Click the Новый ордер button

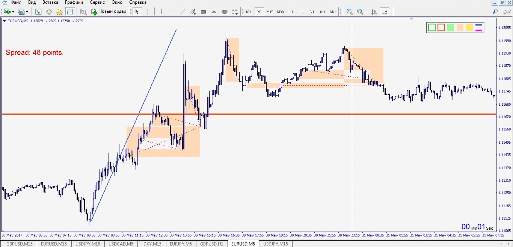coord(109,12)
